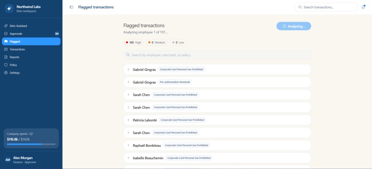Viewport: 372px width, 169px height.
Task: Expand Isabelle Beauchemin row chevron
Action: pos(128,158)
